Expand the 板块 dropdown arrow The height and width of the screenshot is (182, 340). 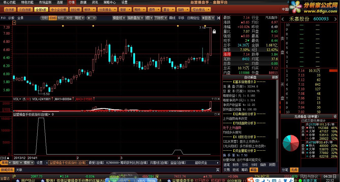point(94,10)
